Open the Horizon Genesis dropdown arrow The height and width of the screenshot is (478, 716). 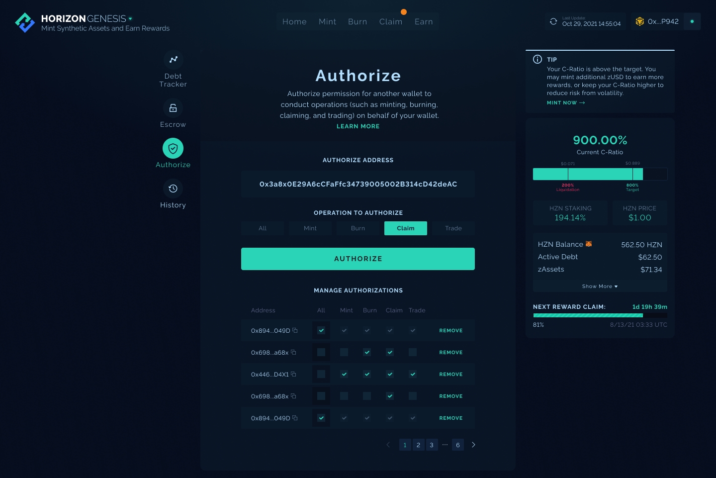coord(131,19)
